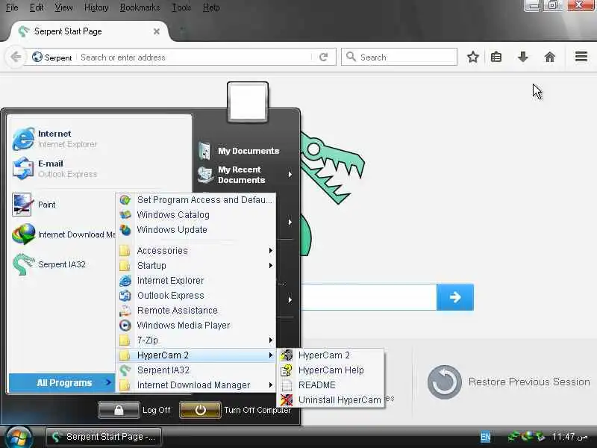Open the History menu
This screenshot has height=448, width=597.
(x=96, y=7)
